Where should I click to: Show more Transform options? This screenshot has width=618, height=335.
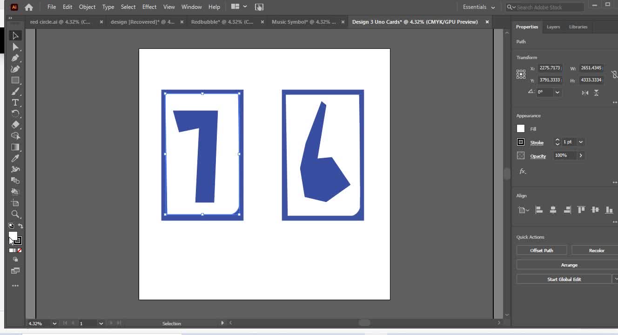pyautogui.click(x=615, y=102)
